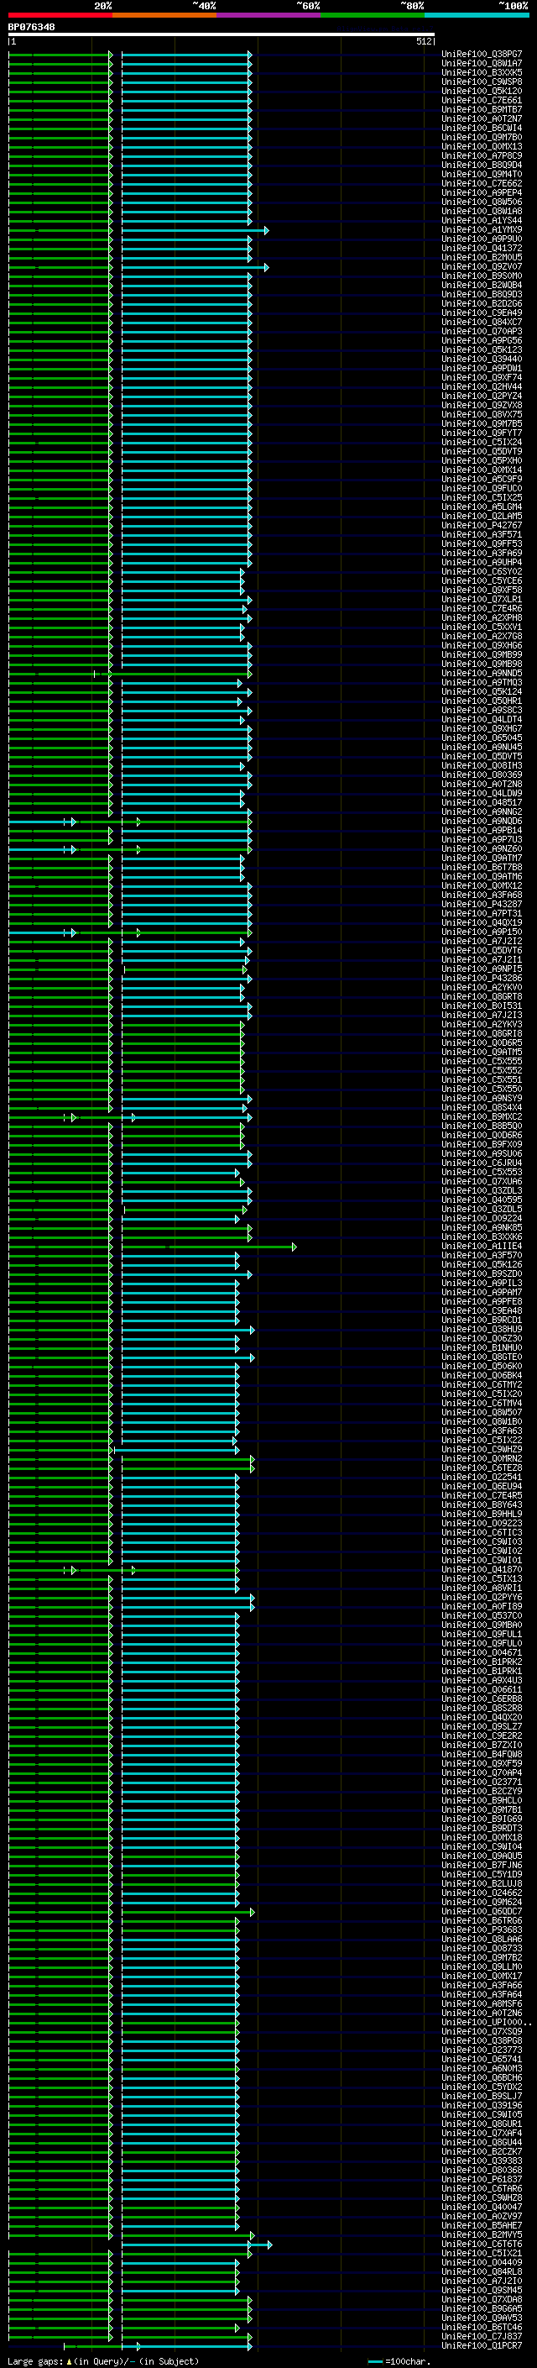Open hit UniRef100_Q5K126
Image resolution: width=537 pixels, height=2368 pixels.
click(x=481, y=1265)
